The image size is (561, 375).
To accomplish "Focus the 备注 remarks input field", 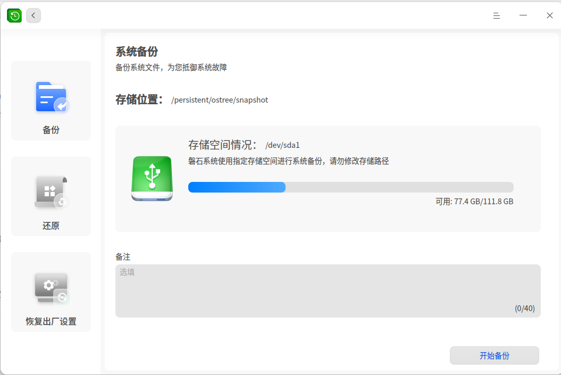I will click(328, 291).
